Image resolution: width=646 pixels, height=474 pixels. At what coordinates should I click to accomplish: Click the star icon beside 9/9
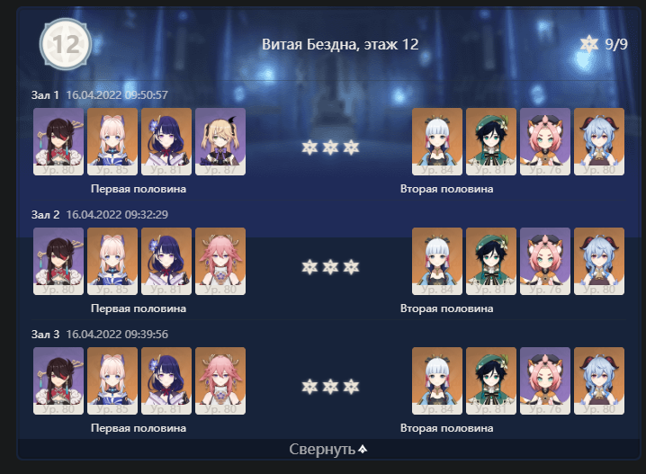coord(589,44)
